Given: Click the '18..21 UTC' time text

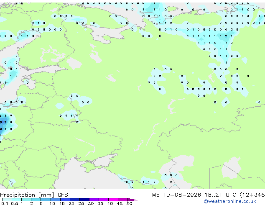Looking at the screenshot, I should coord(220,195).
